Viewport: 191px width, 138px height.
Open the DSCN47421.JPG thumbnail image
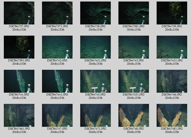coord(95,47)
